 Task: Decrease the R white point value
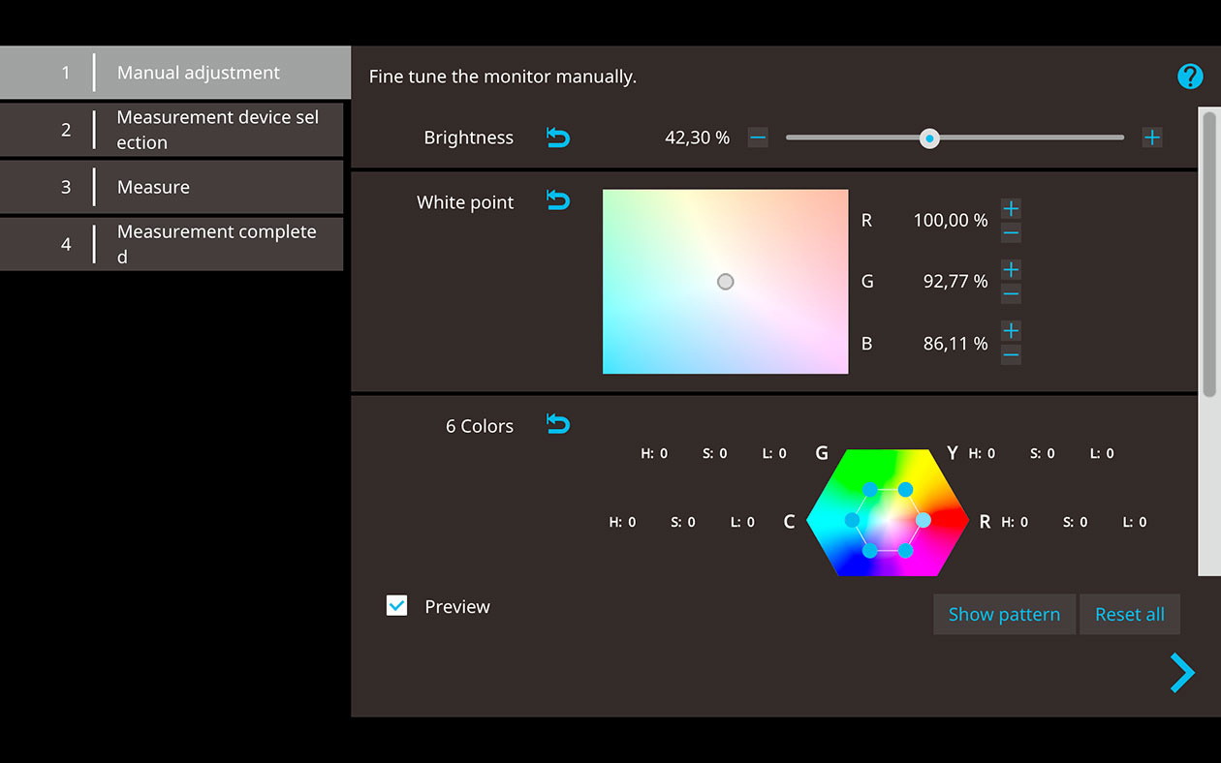tap(1011, 232)
